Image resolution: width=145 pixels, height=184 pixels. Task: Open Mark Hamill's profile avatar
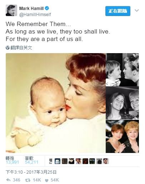tap(11, 10)
